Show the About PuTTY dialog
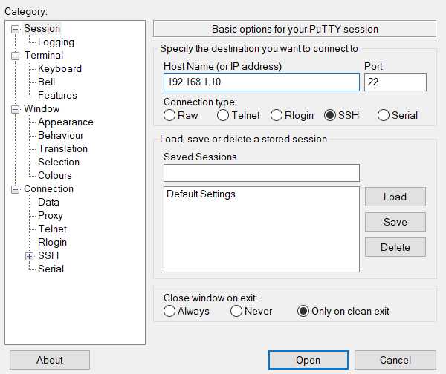Image resolution: width=446 pixels, height=374 pixels. pyautogui.click(x=50, y=360)
